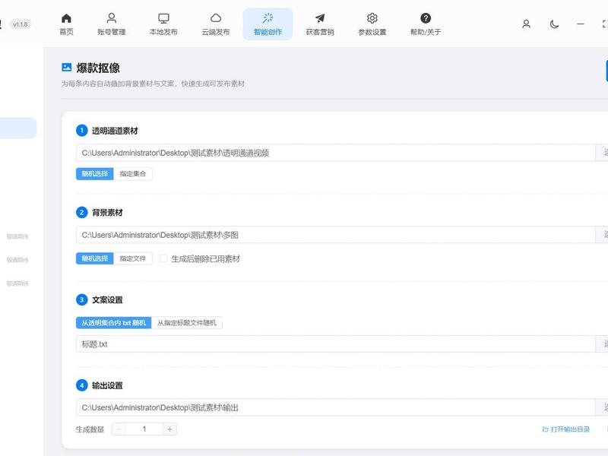Image resolution: width=608 pixels, height=456 pixels.
Task: Open the 账号管理 account management tab
Action: (x=111, y=24)
